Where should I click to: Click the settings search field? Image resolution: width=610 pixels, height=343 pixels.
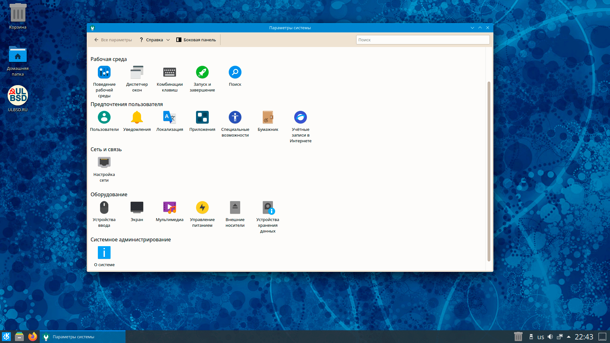423,40
